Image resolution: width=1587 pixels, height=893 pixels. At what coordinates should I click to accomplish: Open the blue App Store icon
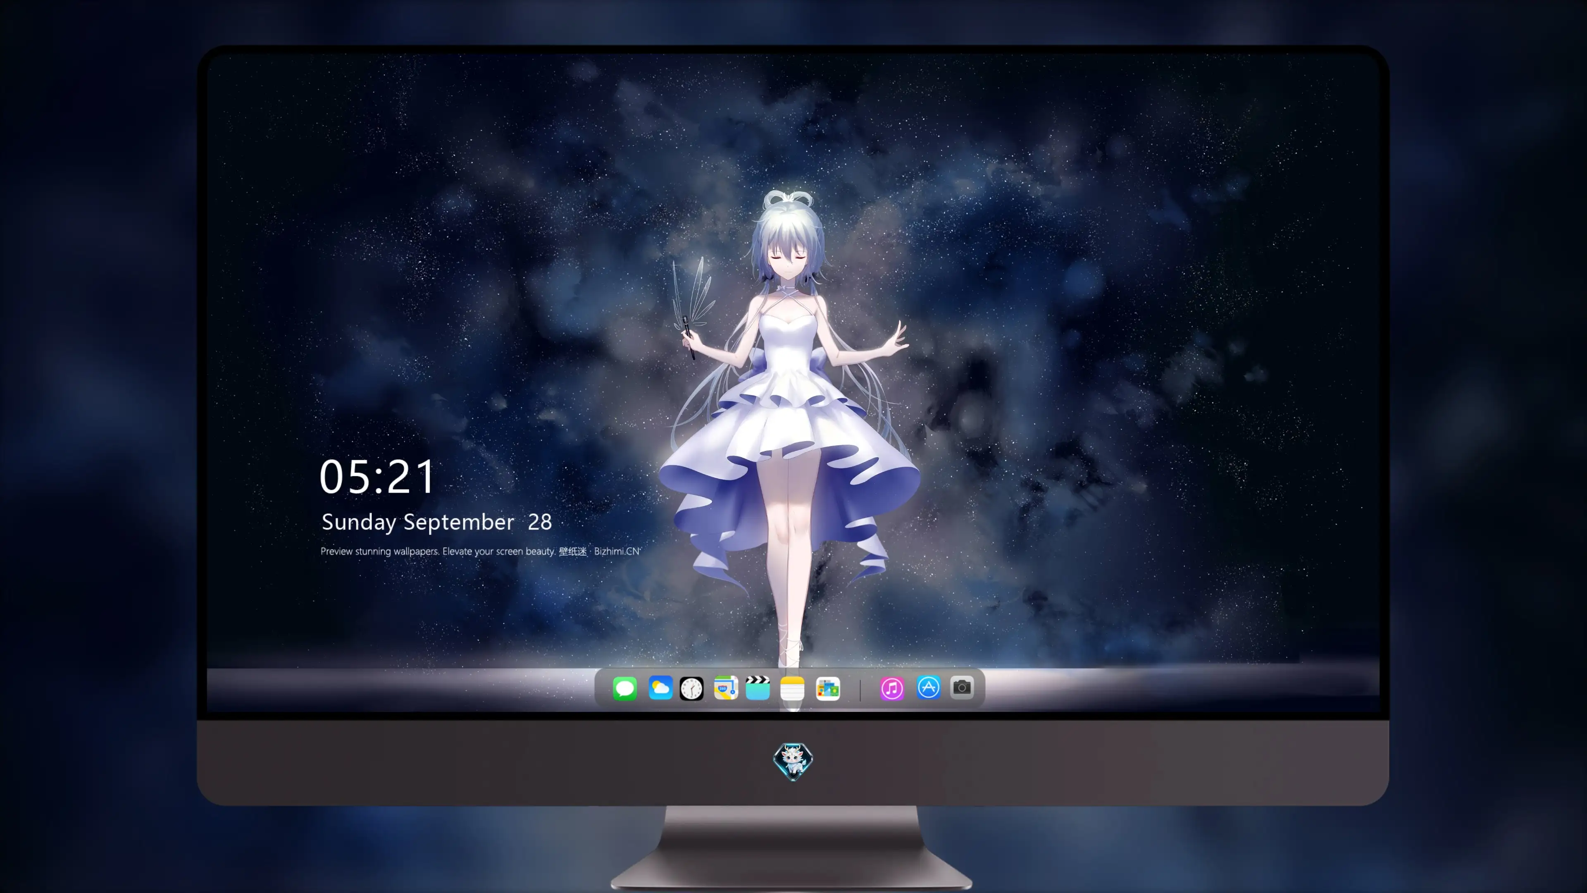pos(928,687)
